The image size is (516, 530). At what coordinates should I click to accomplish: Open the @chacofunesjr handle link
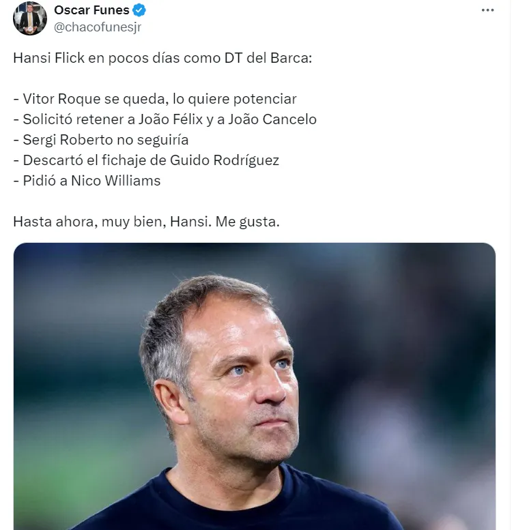coord(97,27)
